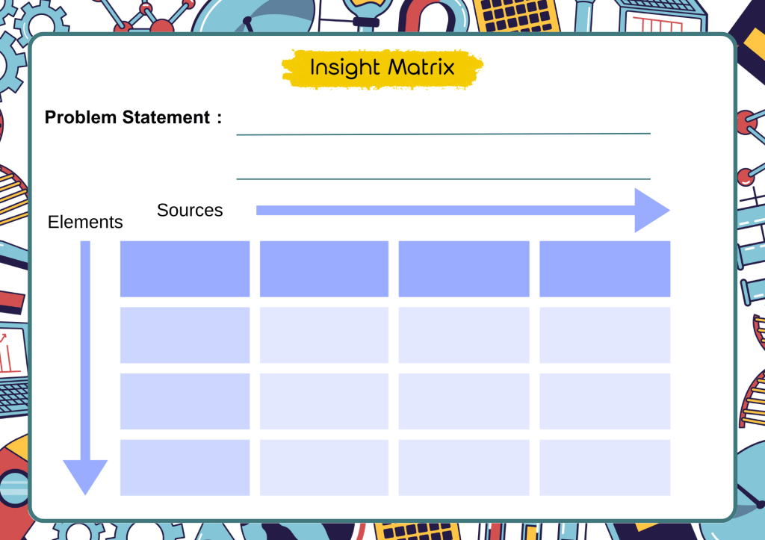The width and height of the screenshot is (765, 540).
Task: Click the bottom-right matrix cell
Action: (604, 467)
